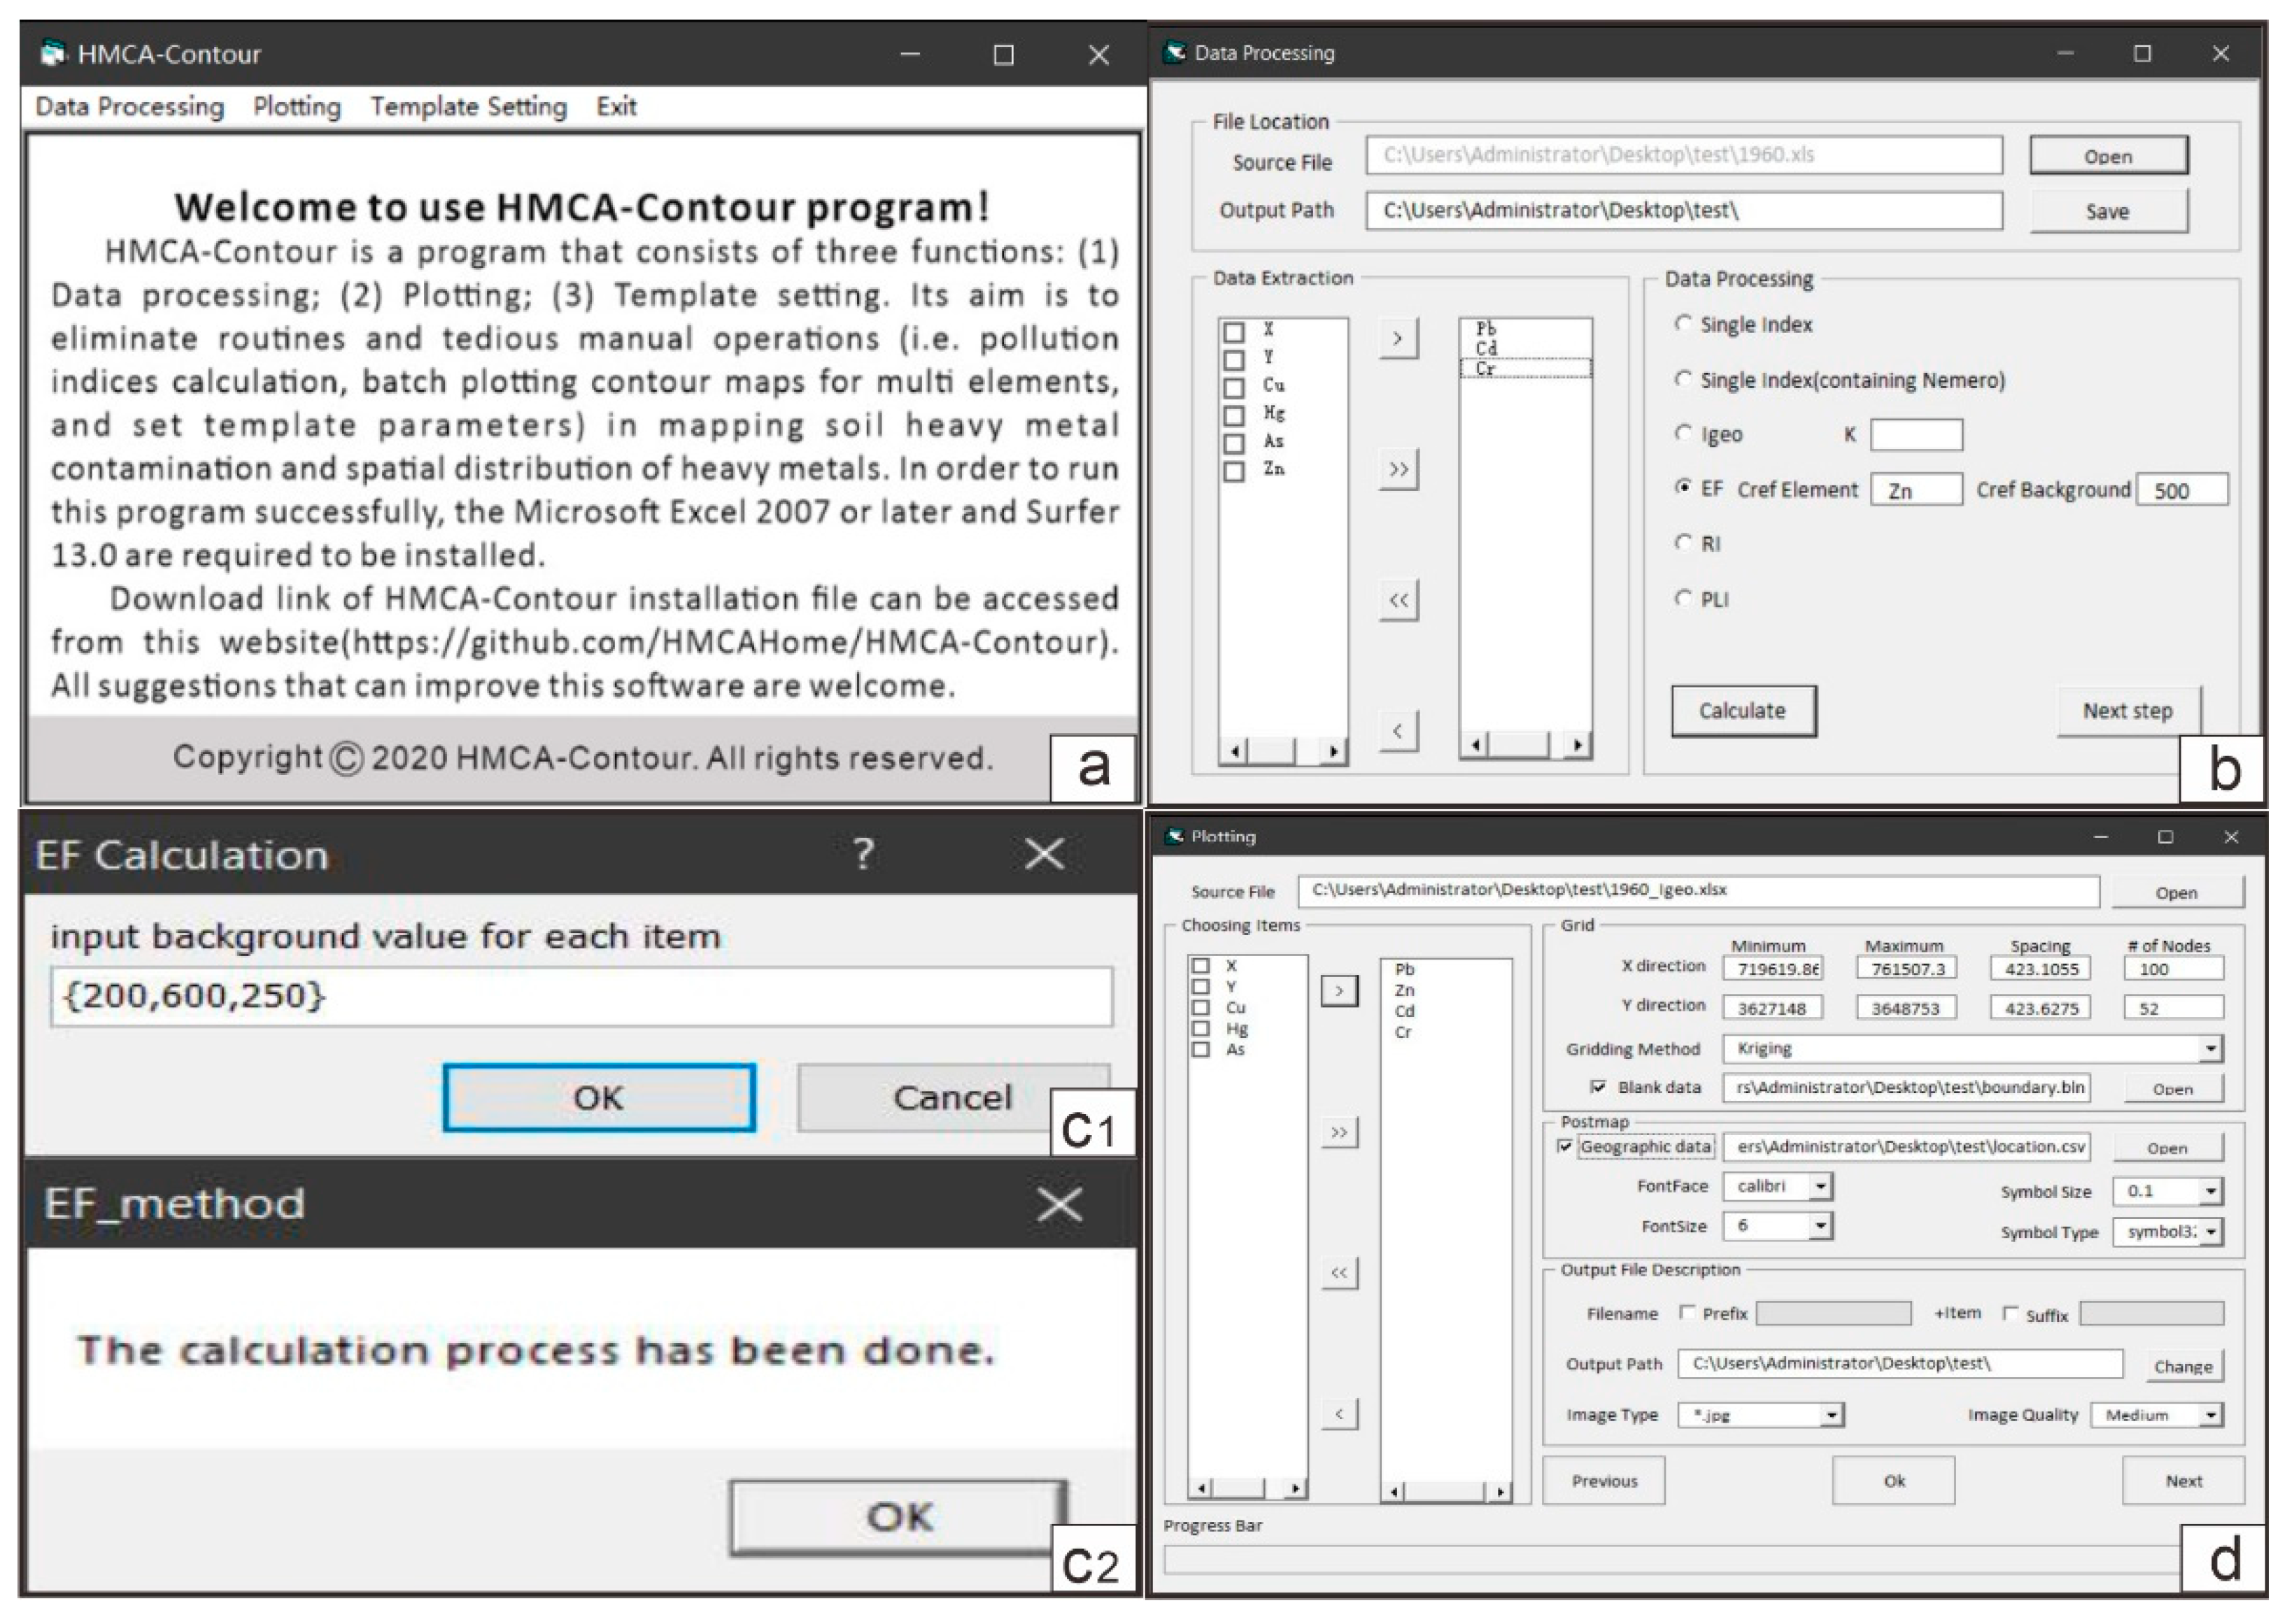This screenshot has height=1624, width=2287.
Task: Select the PLI radio button
Action: tap(1684, 598)
